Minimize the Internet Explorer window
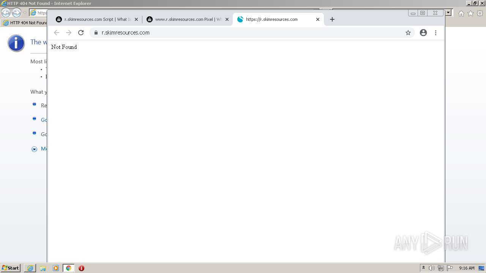Screen dimensions: 486x273 point(469,3)
